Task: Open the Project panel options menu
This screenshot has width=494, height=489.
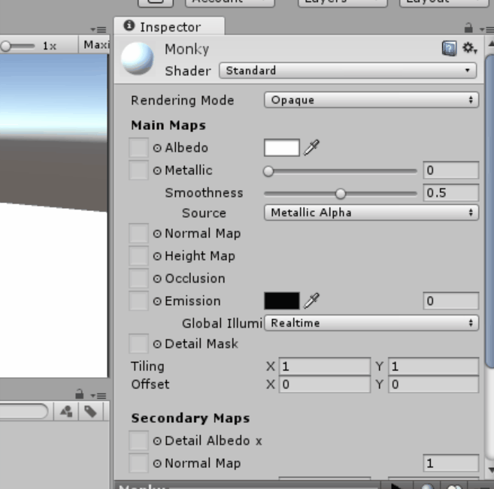Action: [98, 395]
